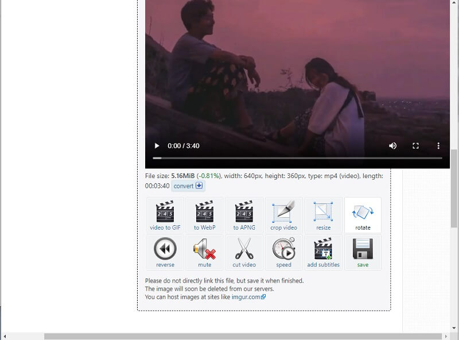Save the file with floppy disk icon
The height and width of the screenshot is (340, 459).
coord(363,253)
